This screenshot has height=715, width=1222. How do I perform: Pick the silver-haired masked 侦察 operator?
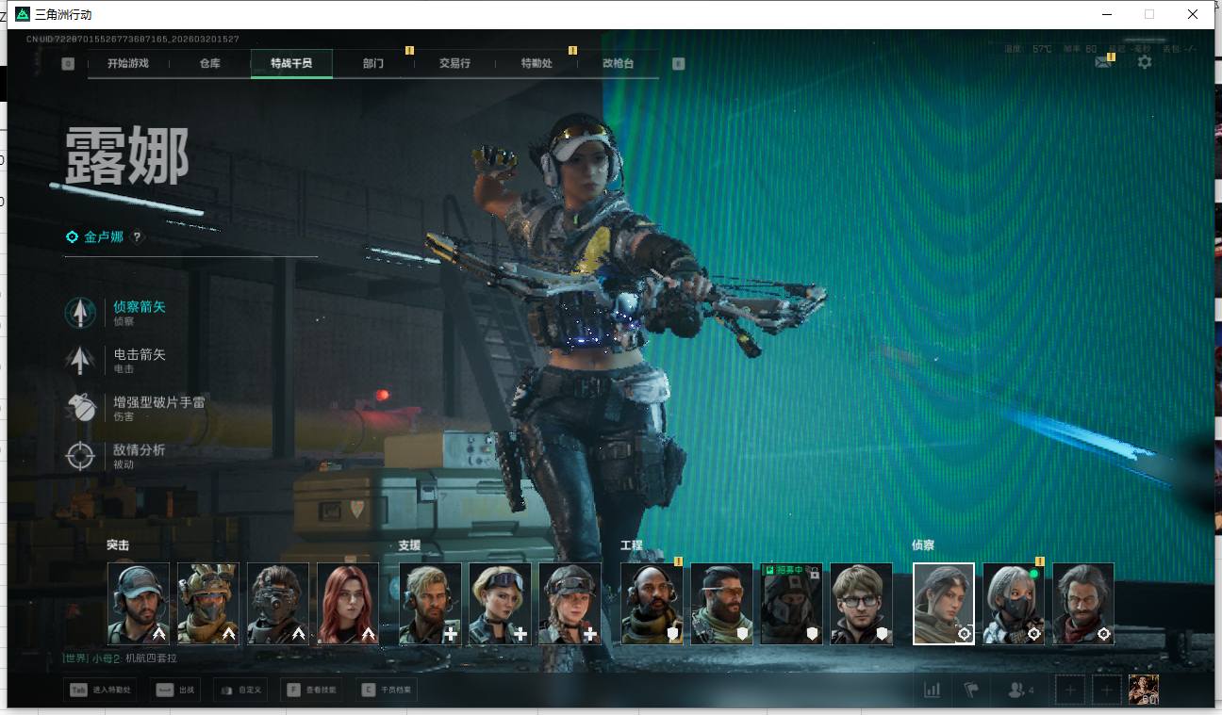pyautogui.click(x=1014, y=604)
